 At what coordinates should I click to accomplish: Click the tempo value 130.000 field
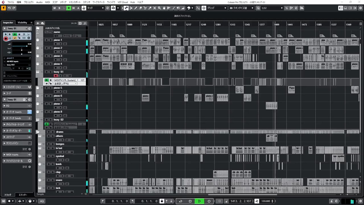point(266,201)
